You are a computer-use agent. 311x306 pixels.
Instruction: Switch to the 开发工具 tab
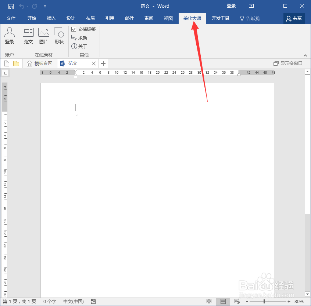click(x=220, y=18)
